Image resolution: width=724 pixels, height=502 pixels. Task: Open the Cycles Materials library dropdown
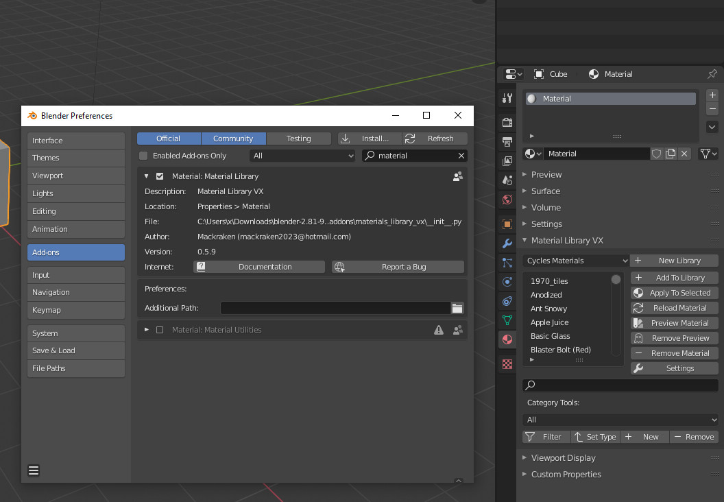576,261
